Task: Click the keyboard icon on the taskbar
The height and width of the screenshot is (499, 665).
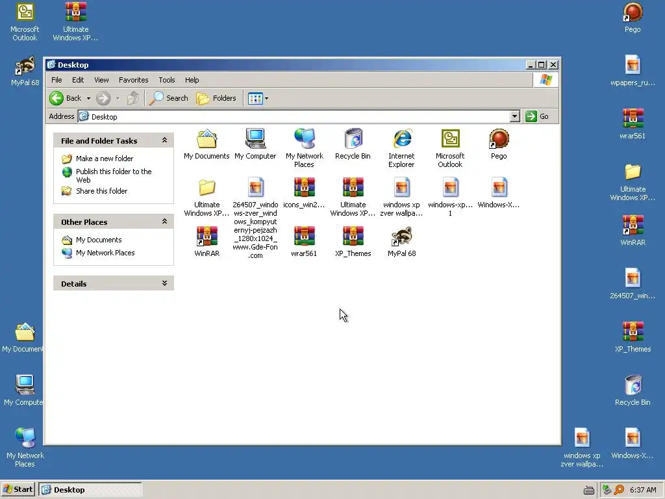Action: click(x=588, y=490)
